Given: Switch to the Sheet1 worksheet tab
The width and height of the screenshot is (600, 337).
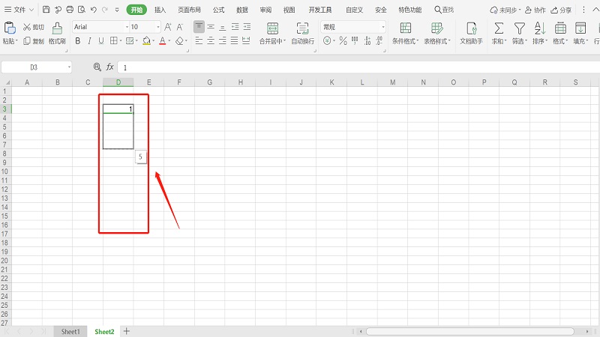Looking at the screenshot, I should pos(70,331).
